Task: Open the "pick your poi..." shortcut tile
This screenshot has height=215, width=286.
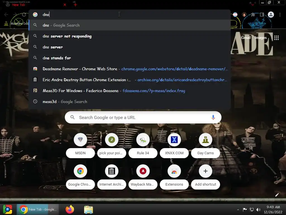Action: point(112,145)
